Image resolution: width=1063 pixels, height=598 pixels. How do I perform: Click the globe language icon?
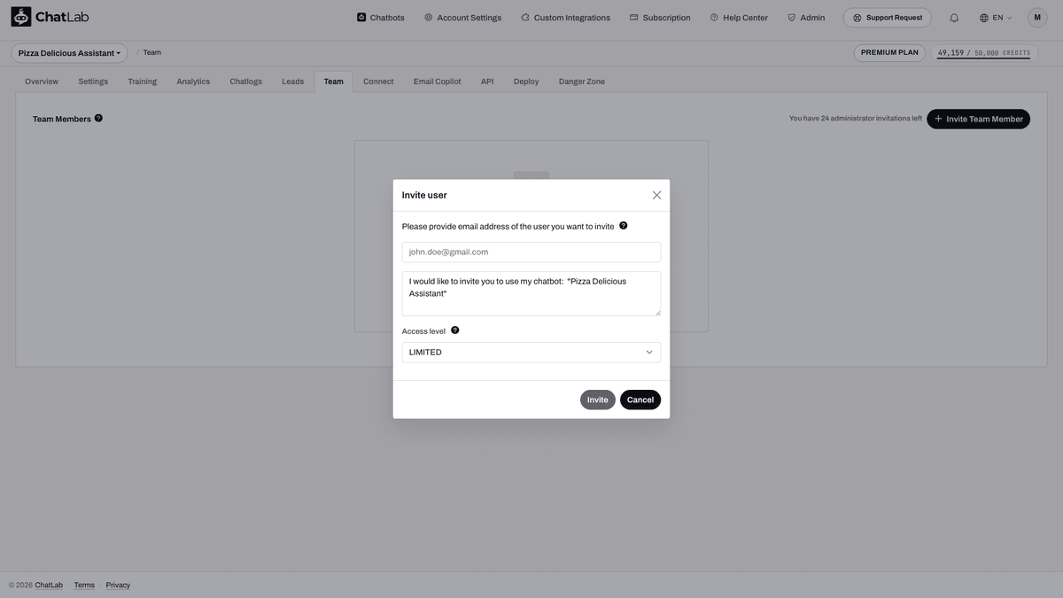[984, 18]
